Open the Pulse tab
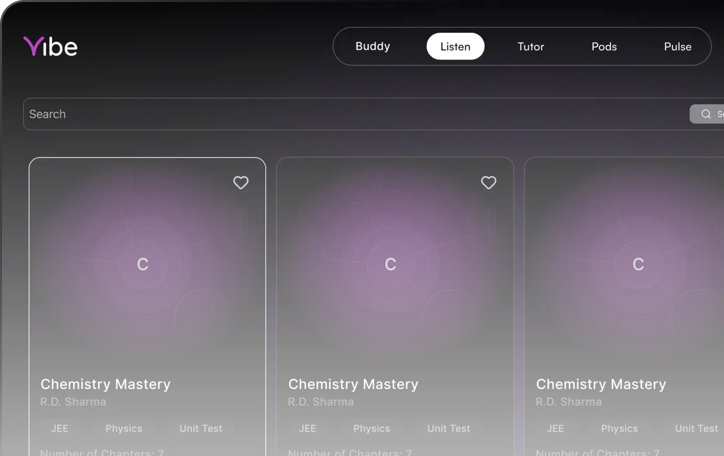Viewport: 724px width, 456px height. click(x=677, y=46)
